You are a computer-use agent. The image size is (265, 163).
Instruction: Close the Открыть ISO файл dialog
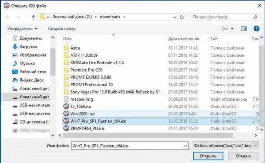click(259, 6)
